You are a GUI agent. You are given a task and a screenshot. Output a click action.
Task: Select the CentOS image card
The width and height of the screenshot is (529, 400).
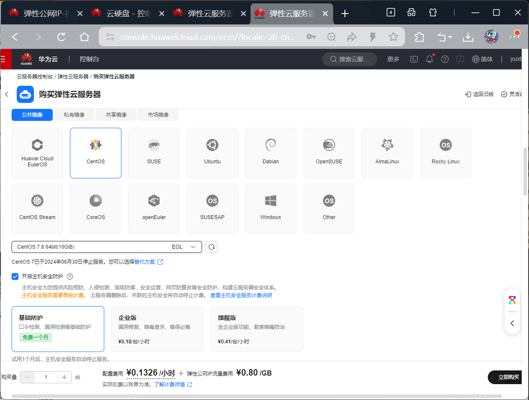tap(96, 153)
